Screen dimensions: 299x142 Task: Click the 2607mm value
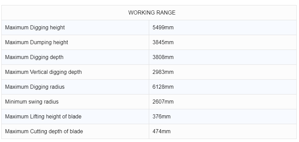point(163,102)
